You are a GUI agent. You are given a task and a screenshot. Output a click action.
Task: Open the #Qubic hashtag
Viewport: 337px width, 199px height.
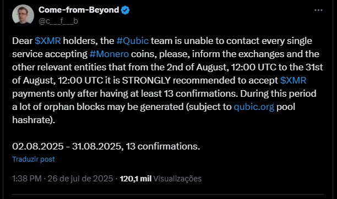(132, 41)
